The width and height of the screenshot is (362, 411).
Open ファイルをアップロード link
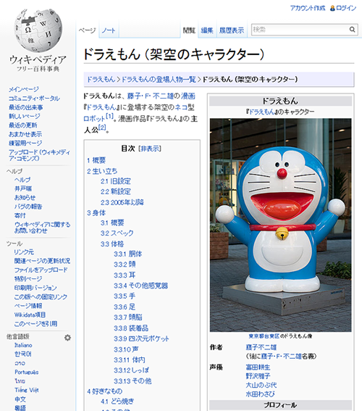click(x=41, y=270)
